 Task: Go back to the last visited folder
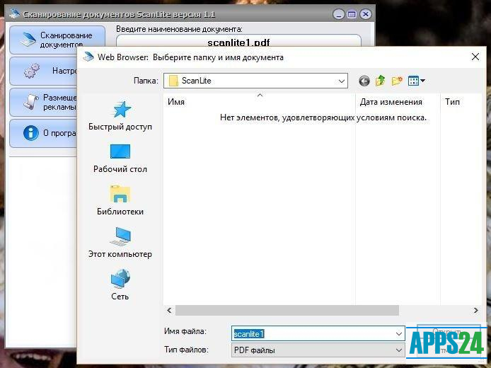(364, 81)
